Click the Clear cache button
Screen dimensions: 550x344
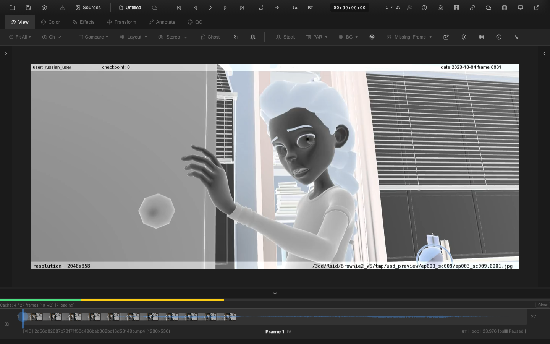coord(542,305)
